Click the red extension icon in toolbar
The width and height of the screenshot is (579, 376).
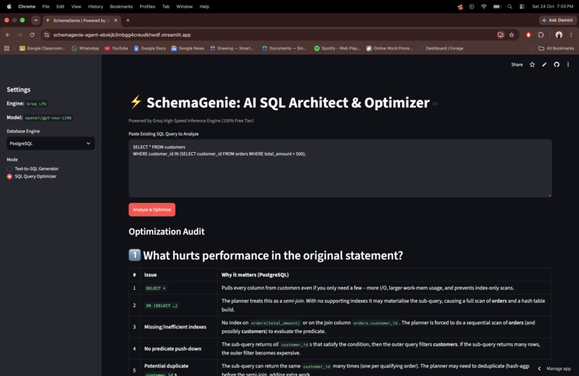[529, 34]
